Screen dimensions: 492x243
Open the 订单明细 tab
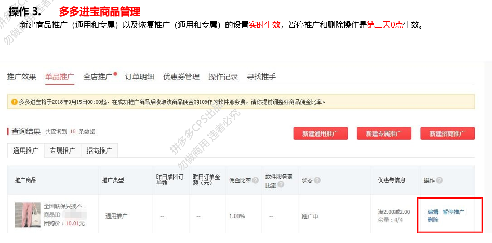pyautogui.click(x=139, y=77)
